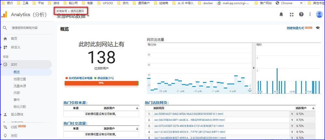Click the 自定义 dashboard icon
Image resolution: width=325 pixels, height=140 pixels.
pos(6,47)
